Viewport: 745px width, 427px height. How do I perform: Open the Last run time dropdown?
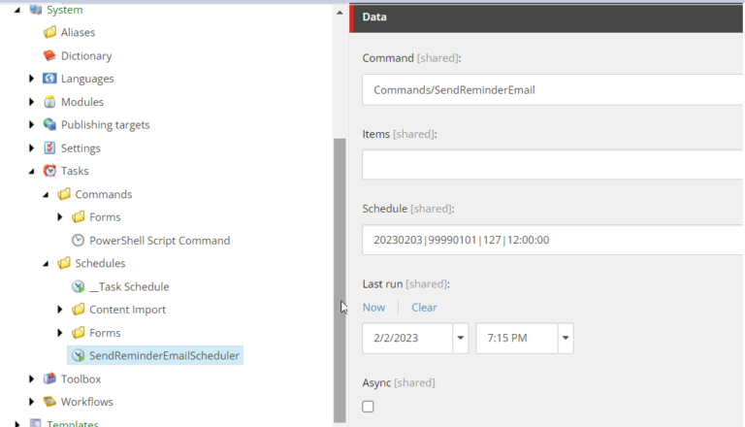pos(565,339)
